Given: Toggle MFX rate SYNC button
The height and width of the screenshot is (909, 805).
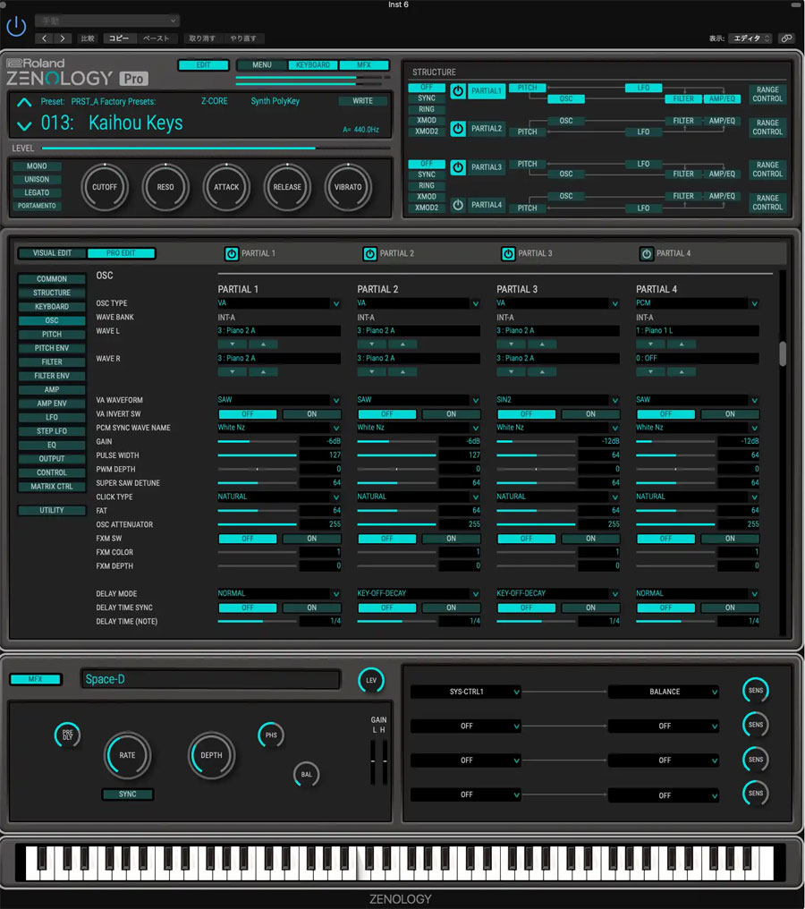Looking at the screenshot, I should 128,794.
